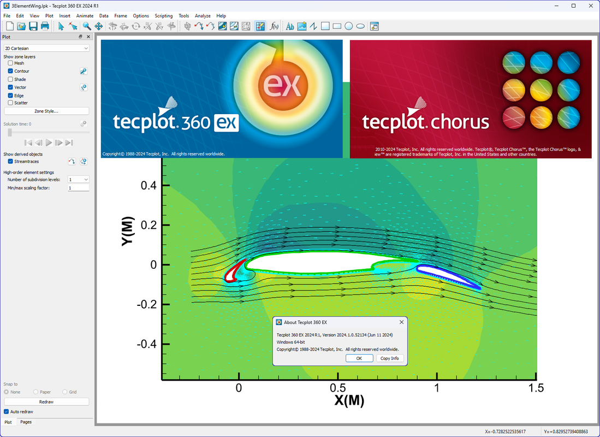Open streamtrace details gear icon
Image resolution: width=600 pixels, height=437 pixels.
click(84, 162)
